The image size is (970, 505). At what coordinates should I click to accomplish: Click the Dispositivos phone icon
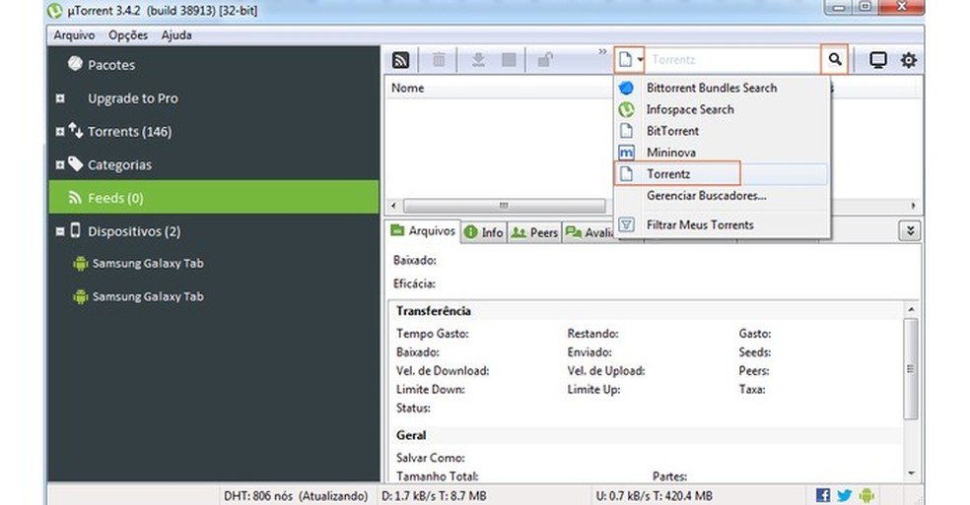click(x=75, y=230)
